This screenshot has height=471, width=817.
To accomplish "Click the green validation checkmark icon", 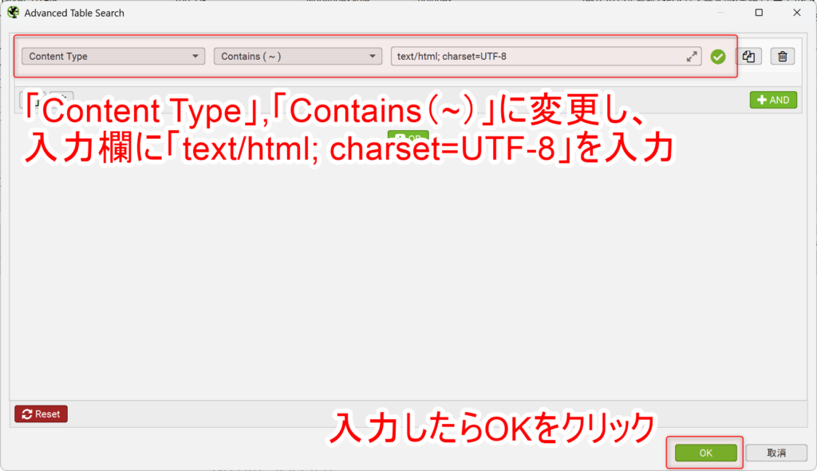I will pos(718,56).
